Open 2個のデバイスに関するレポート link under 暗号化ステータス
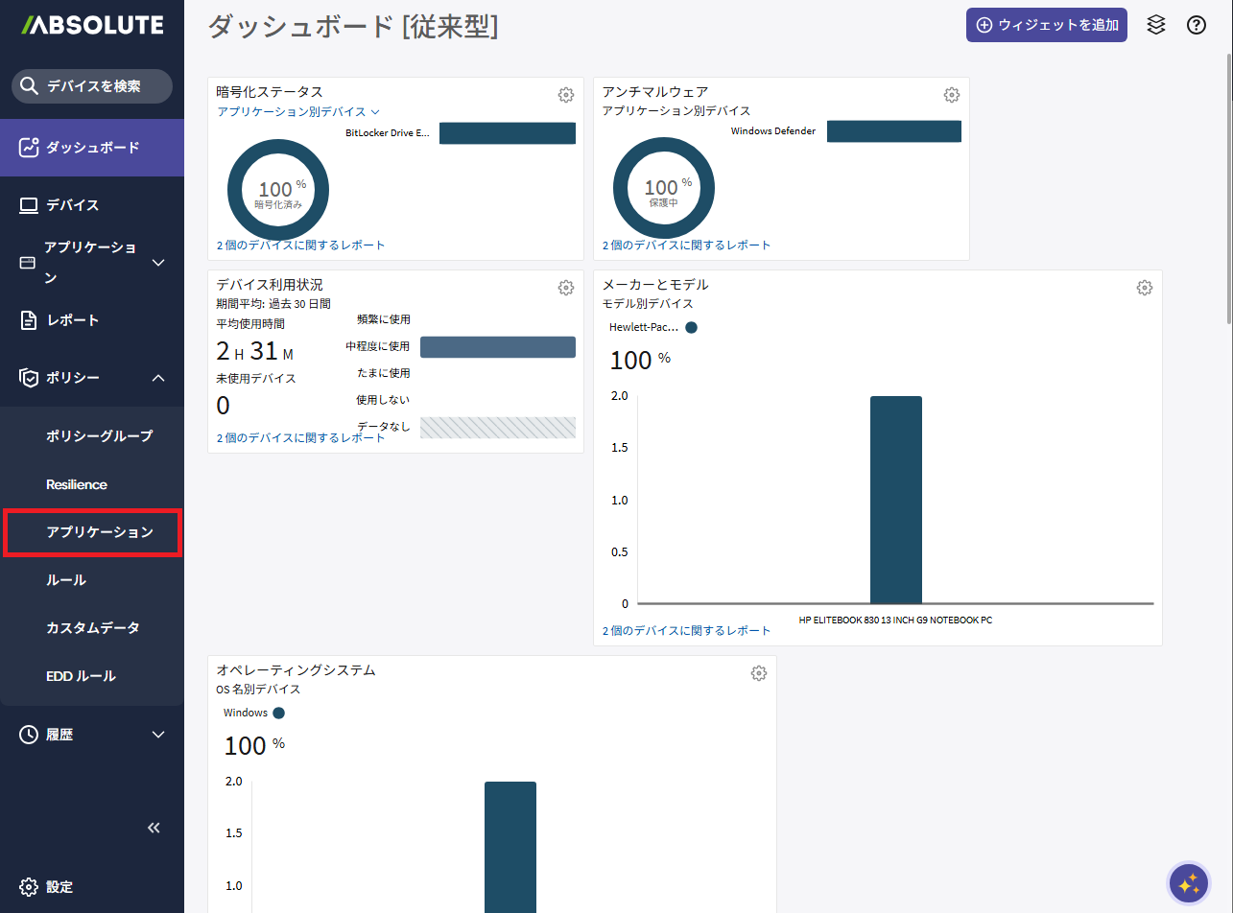 click(x=300, y=246)
